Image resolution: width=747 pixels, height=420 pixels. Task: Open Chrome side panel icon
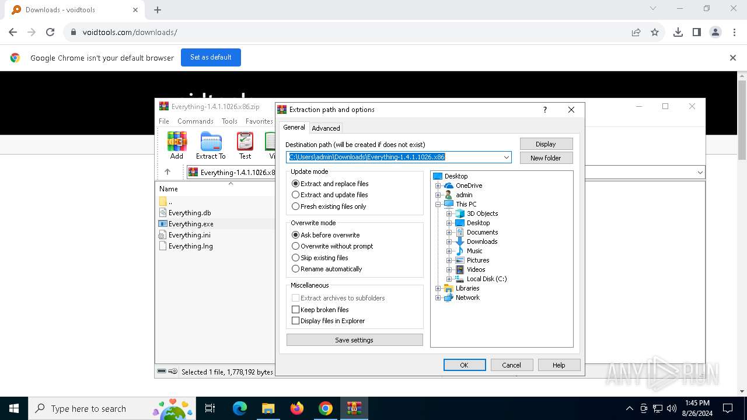pyautogui.click(x=696, y=32)
